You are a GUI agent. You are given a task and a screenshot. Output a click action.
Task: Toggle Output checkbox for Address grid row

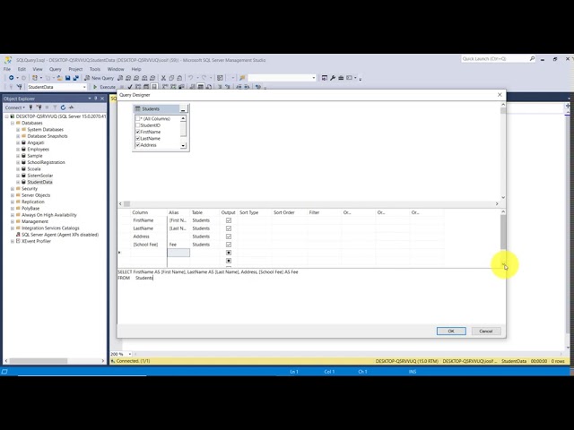point(229,236)
